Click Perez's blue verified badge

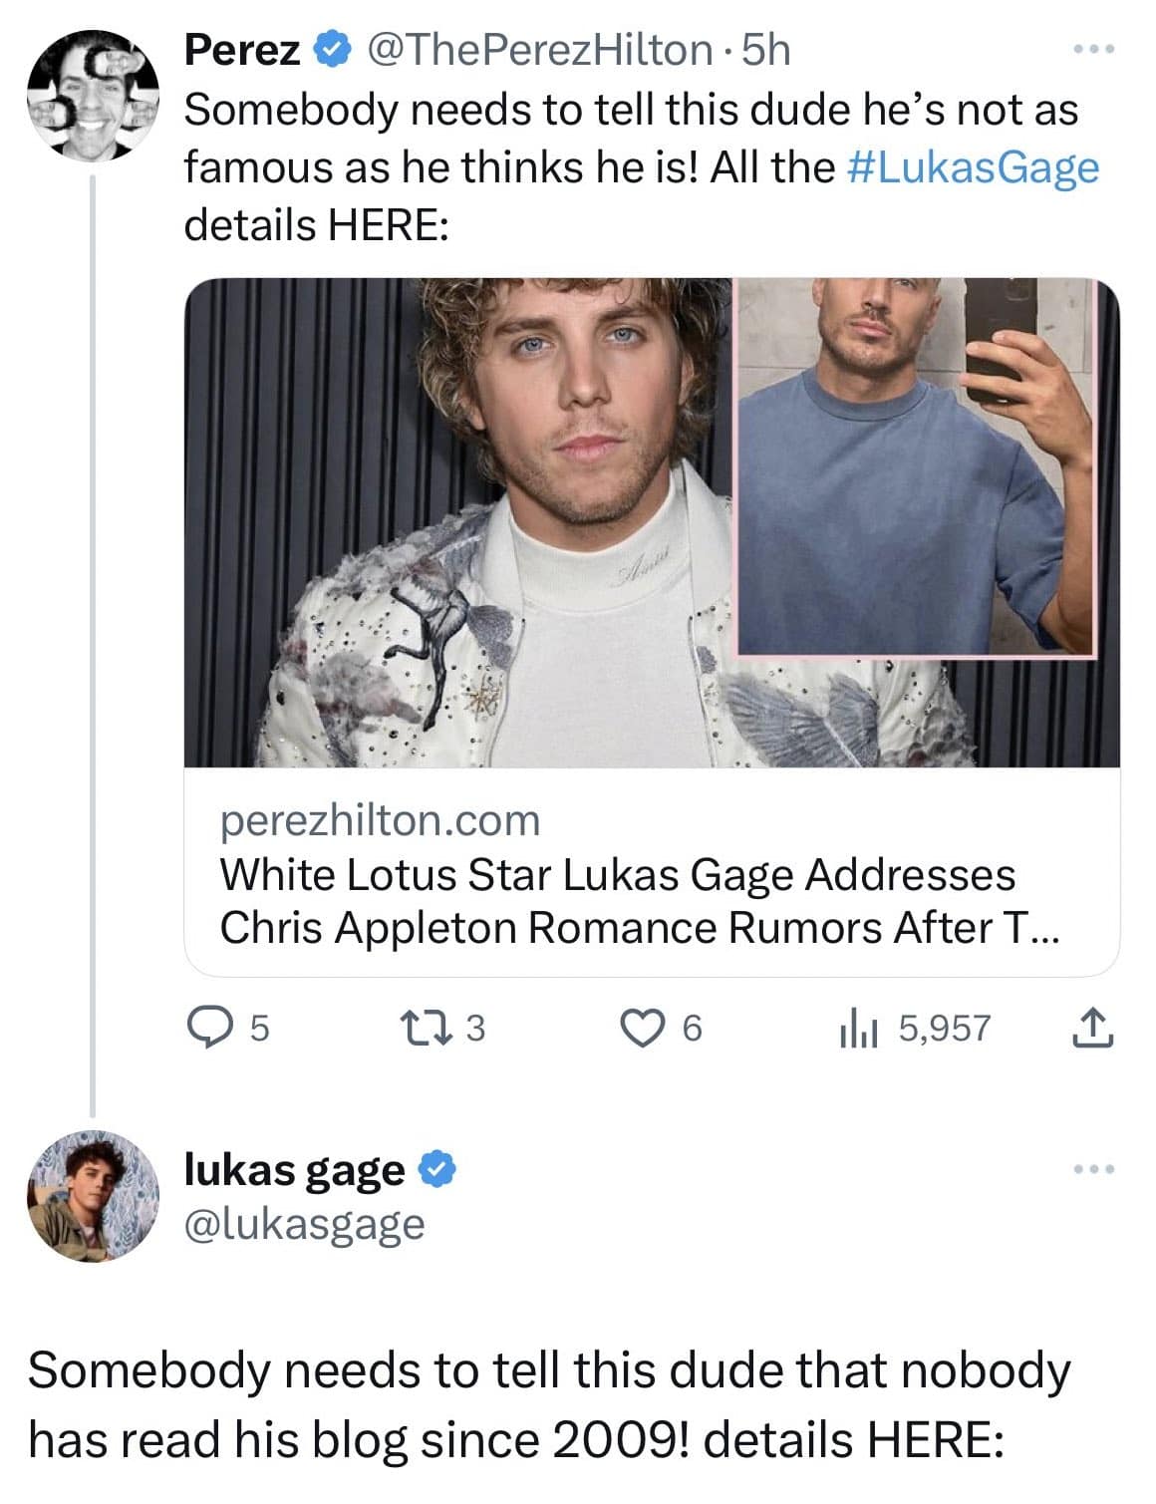click(x=332, y=50)
